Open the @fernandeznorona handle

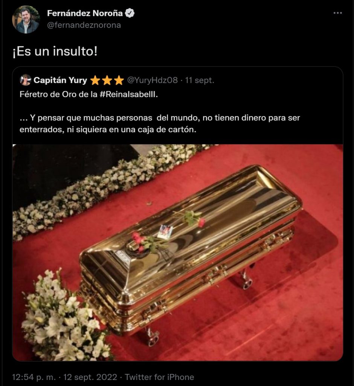(x=84, y=25)
